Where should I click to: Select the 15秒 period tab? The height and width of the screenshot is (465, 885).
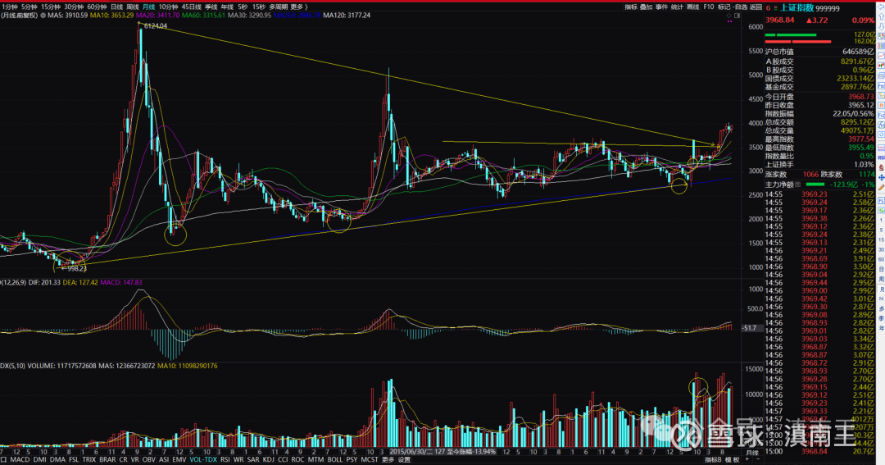(x=258, y=7)
